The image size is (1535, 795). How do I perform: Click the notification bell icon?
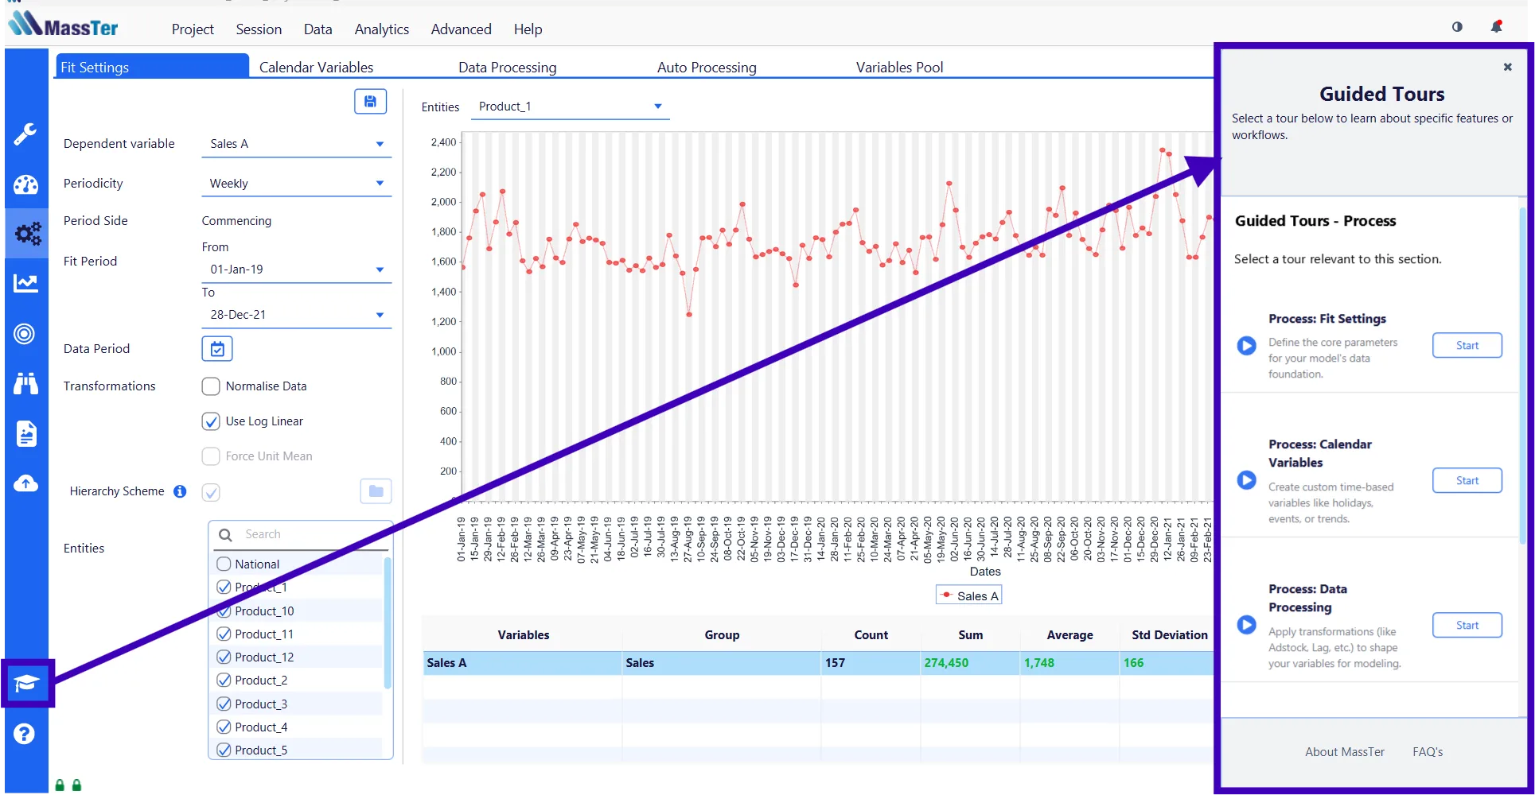(x=1496, y=27)
